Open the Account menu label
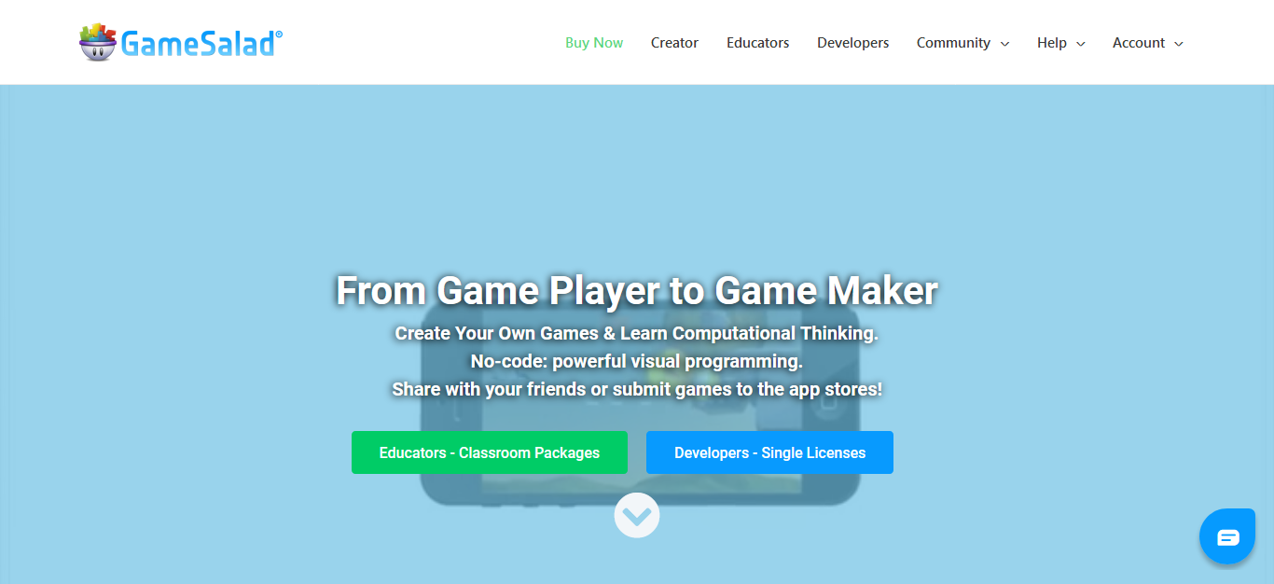Viewport: 1274px width, 584px height. tap(1138, 43)
